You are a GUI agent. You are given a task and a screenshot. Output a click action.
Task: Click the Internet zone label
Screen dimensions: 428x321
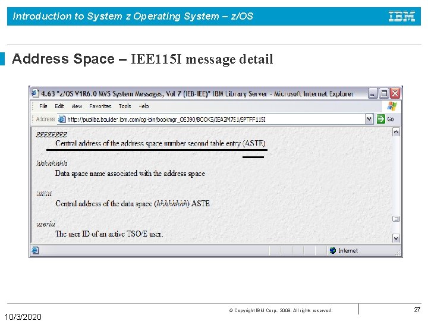tap(348, 251)
